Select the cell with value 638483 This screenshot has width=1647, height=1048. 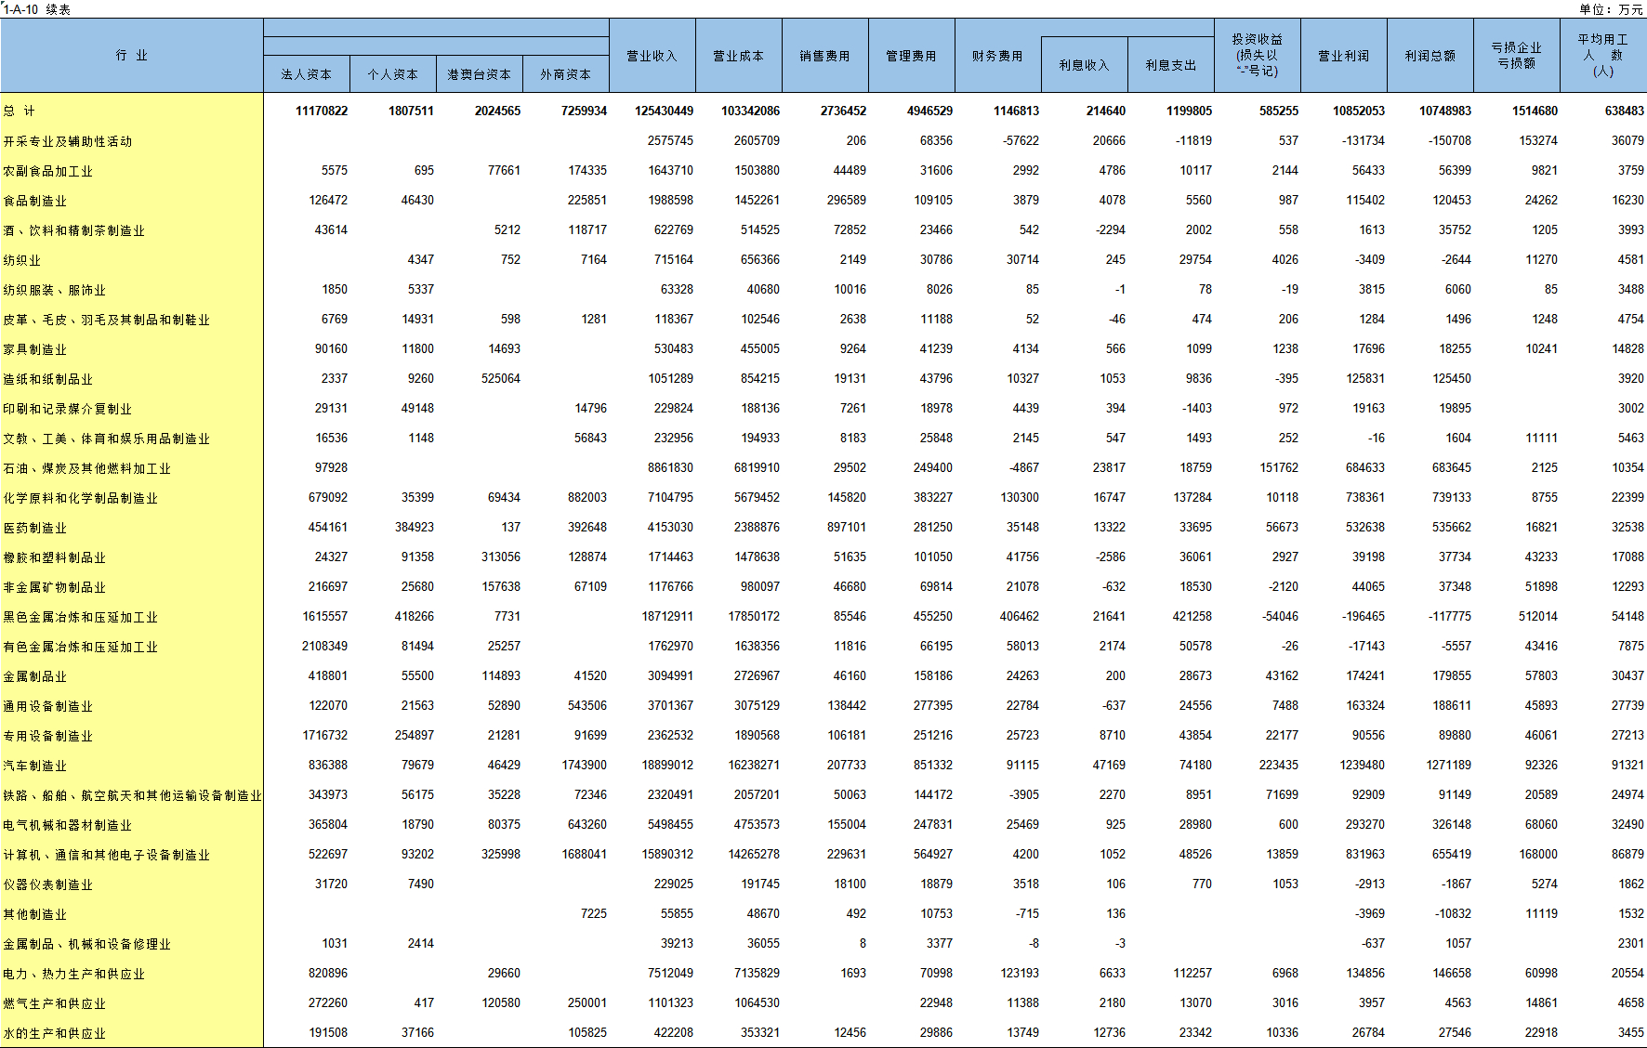pyautogui.click(x=1625, y=111)
